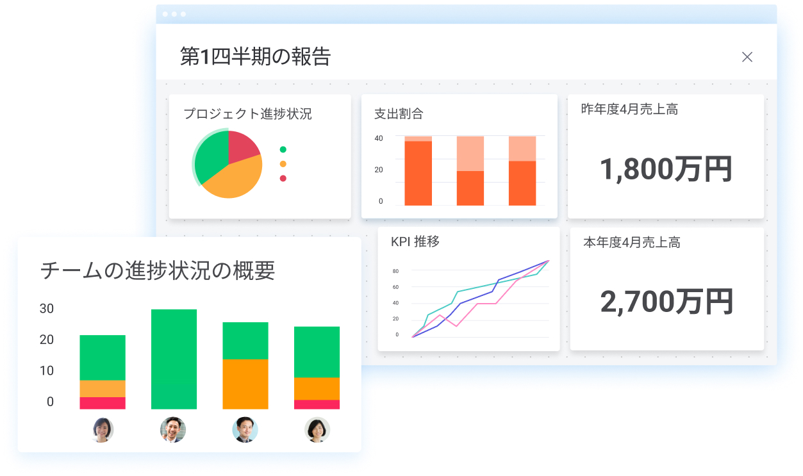Close the 第1四半期の報告 dashboard panel
Image resolution: width=803 pixels, height=476 pixels.
747,57
